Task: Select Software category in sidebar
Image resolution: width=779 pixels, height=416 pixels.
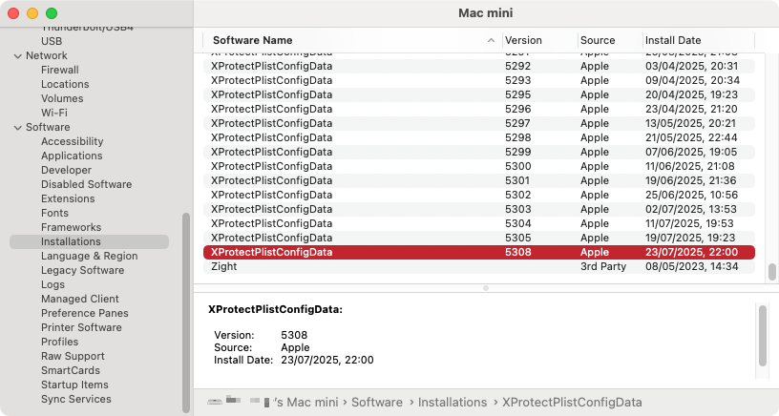Action: coord(48,127)
